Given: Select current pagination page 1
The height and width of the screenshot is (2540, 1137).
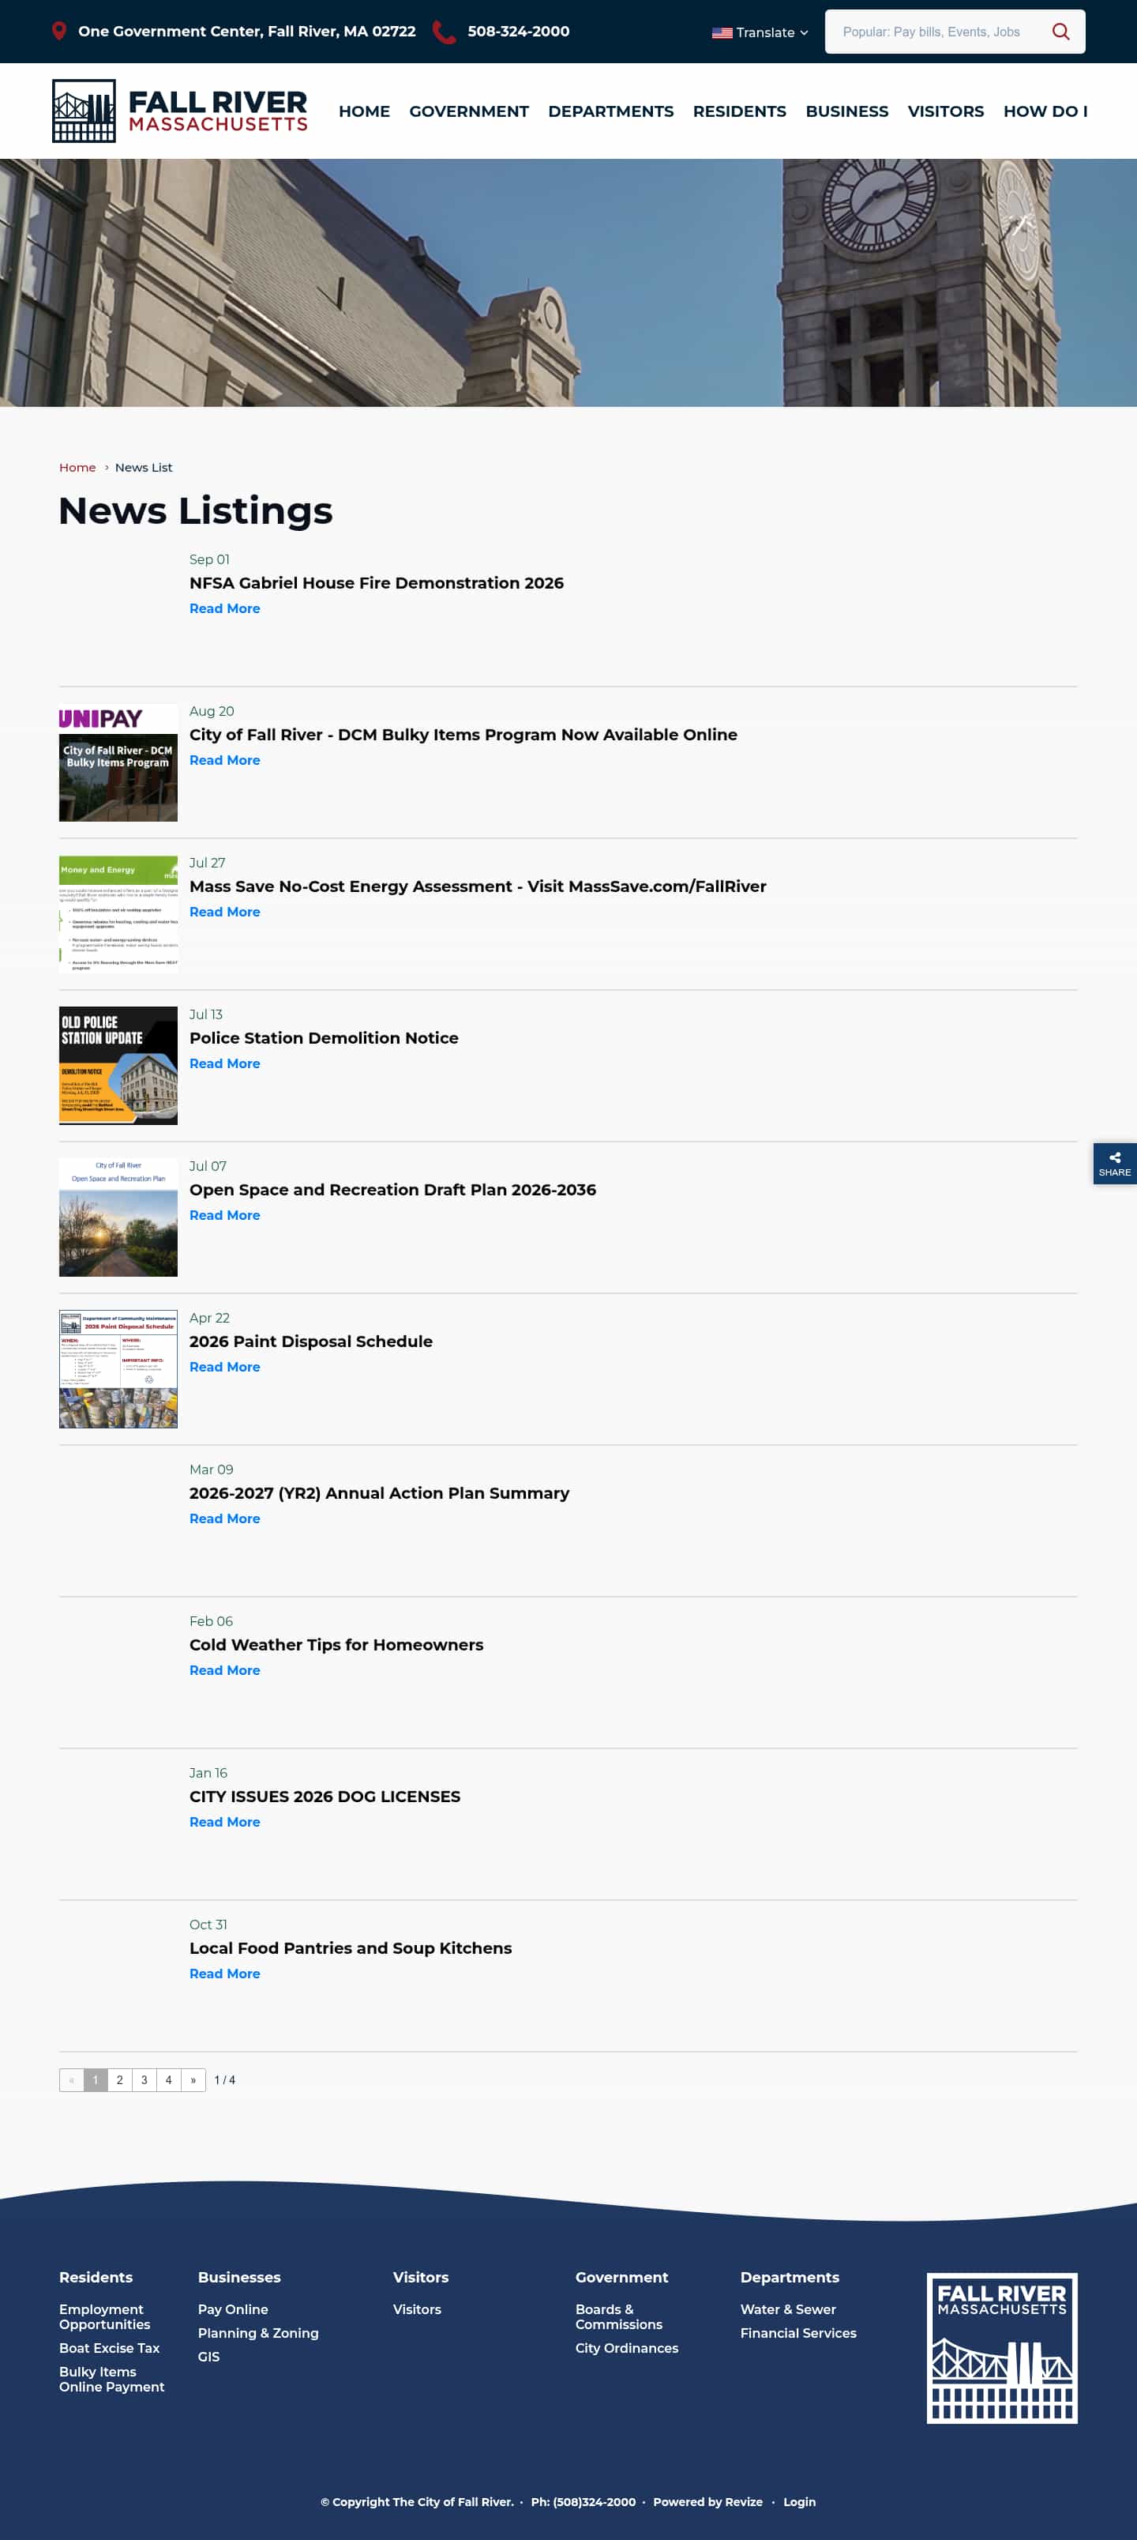Looking at the screenshot, I should point(96,2080).
